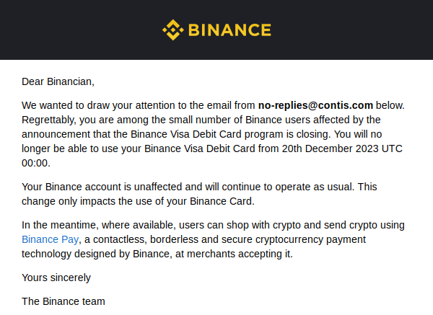Viewport: 433px width, 315px height.
Task: Click the BINANCE wordmark in the header
Action: 229,30
